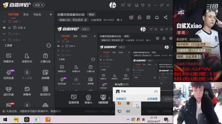Open the 主播任务 tool
Image resolution: width=222 pixels, height=124 pixels.
(45, 58)
